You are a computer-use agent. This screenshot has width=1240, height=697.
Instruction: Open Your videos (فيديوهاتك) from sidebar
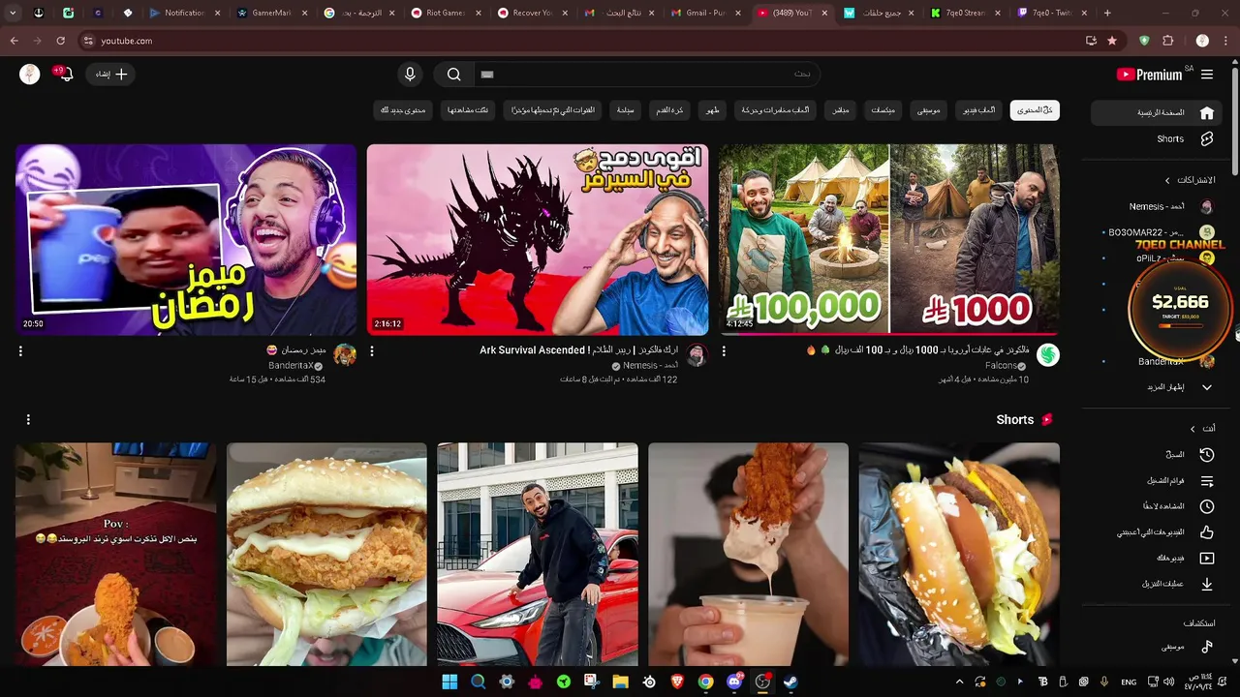1157,559
